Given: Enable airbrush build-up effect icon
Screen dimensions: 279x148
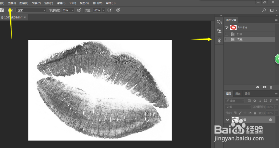Looking at the screenshot, I should (109, 10).
